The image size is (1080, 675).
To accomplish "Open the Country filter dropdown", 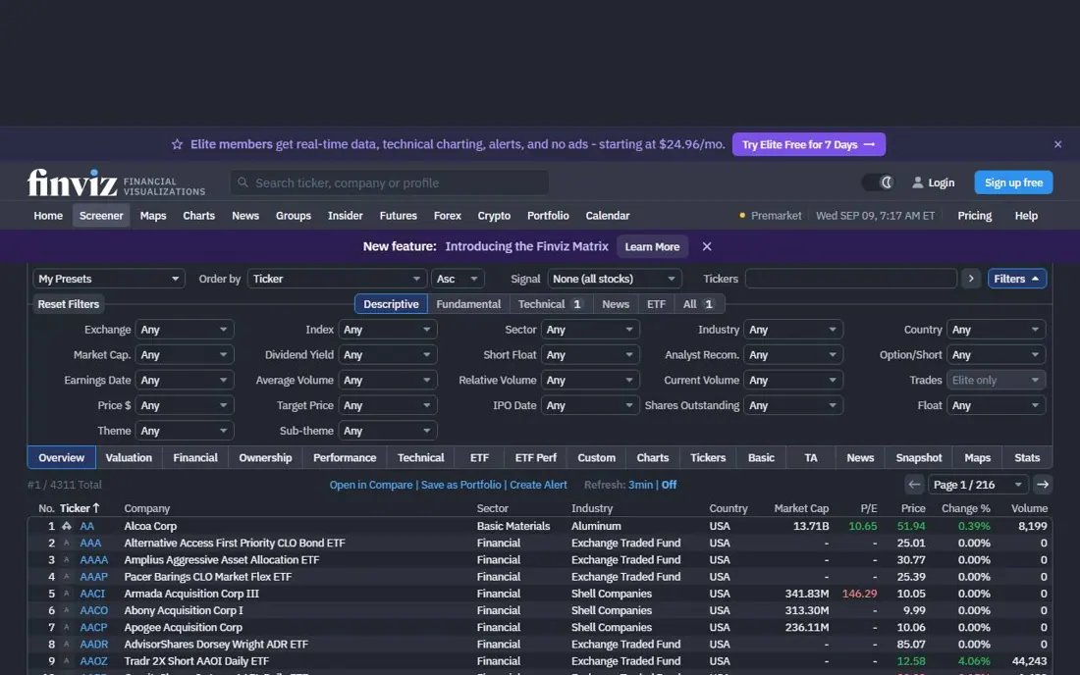I will tap(996, 330).
